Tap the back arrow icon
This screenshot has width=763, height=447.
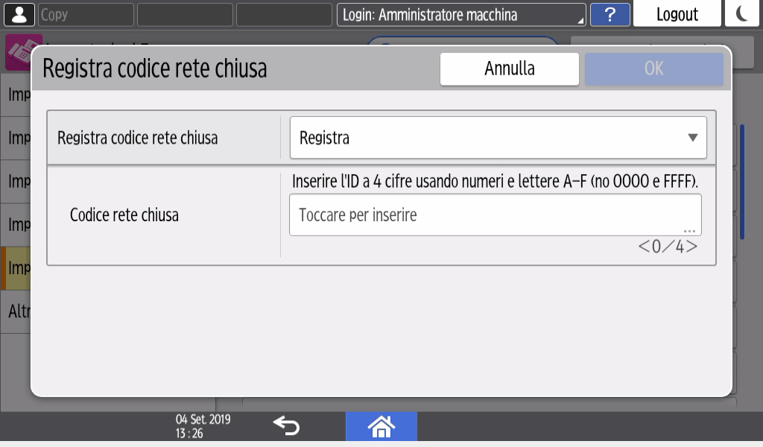286,426
